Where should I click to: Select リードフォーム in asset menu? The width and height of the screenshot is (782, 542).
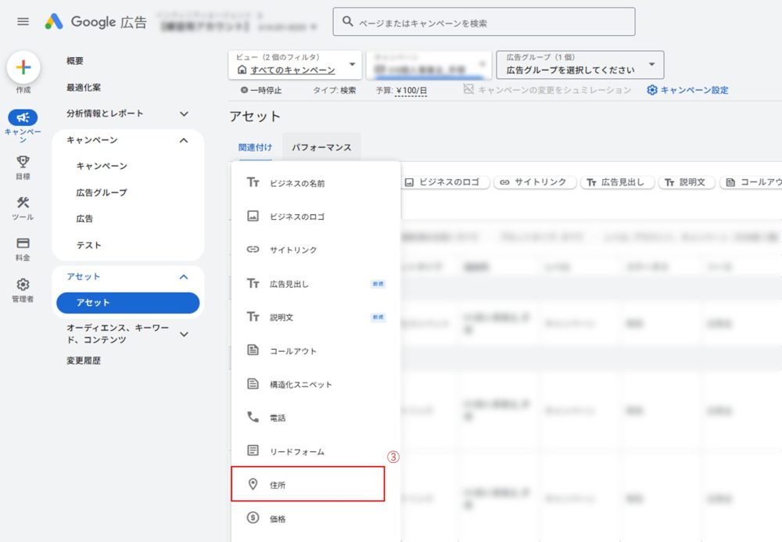pos(316,451)
